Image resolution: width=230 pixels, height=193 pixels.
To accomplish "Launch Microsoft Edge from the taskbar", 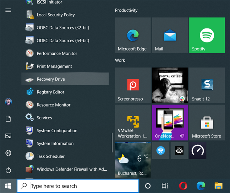I will (201, 186).
